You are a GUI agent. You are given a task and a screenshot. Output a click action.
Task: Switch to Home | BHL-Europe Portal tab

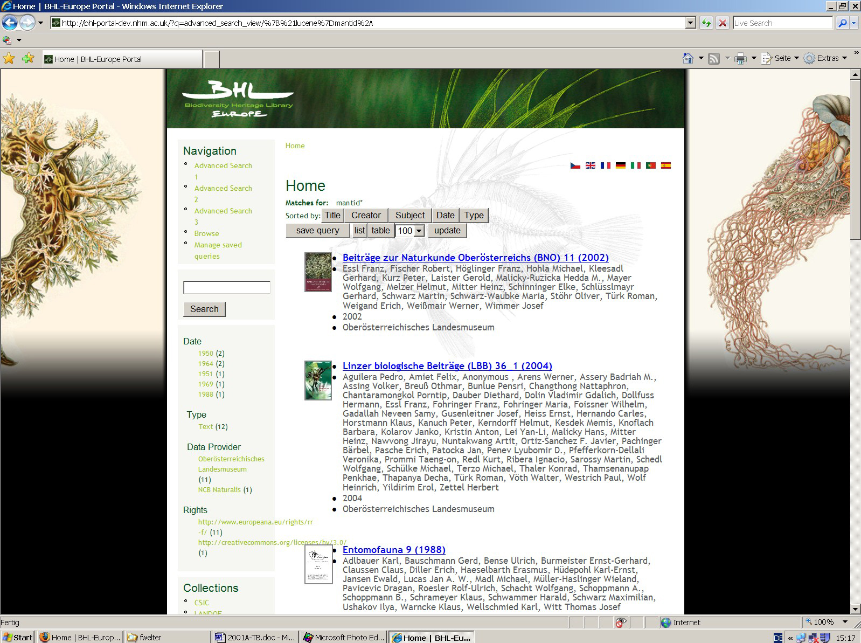123,59
